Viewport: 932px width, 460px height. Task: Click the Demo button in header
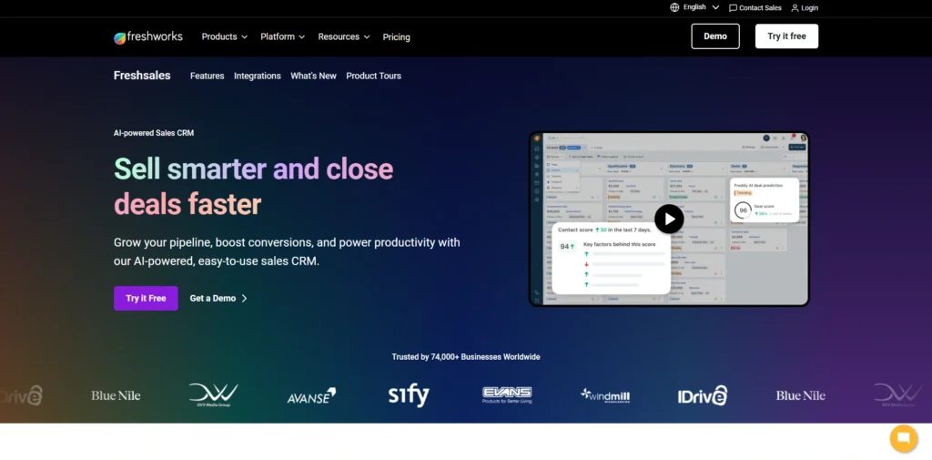click(715, 36)
